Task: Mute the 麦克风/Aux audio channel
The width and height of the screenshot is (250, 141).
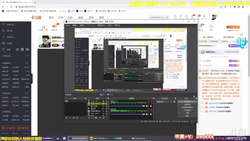Action: point(147,106)
